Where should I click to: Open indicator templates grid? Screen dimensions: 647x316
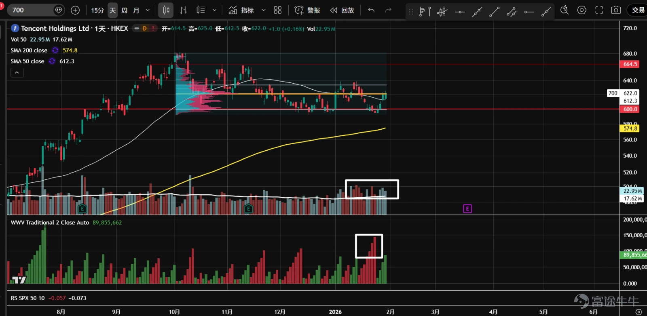coord(277,10)
